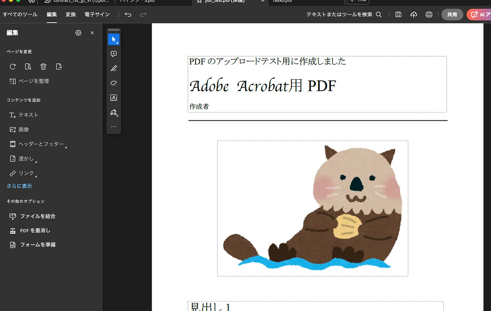
Task: Switch to the 変換 menu tab
Action: click(x=70, y=14)
